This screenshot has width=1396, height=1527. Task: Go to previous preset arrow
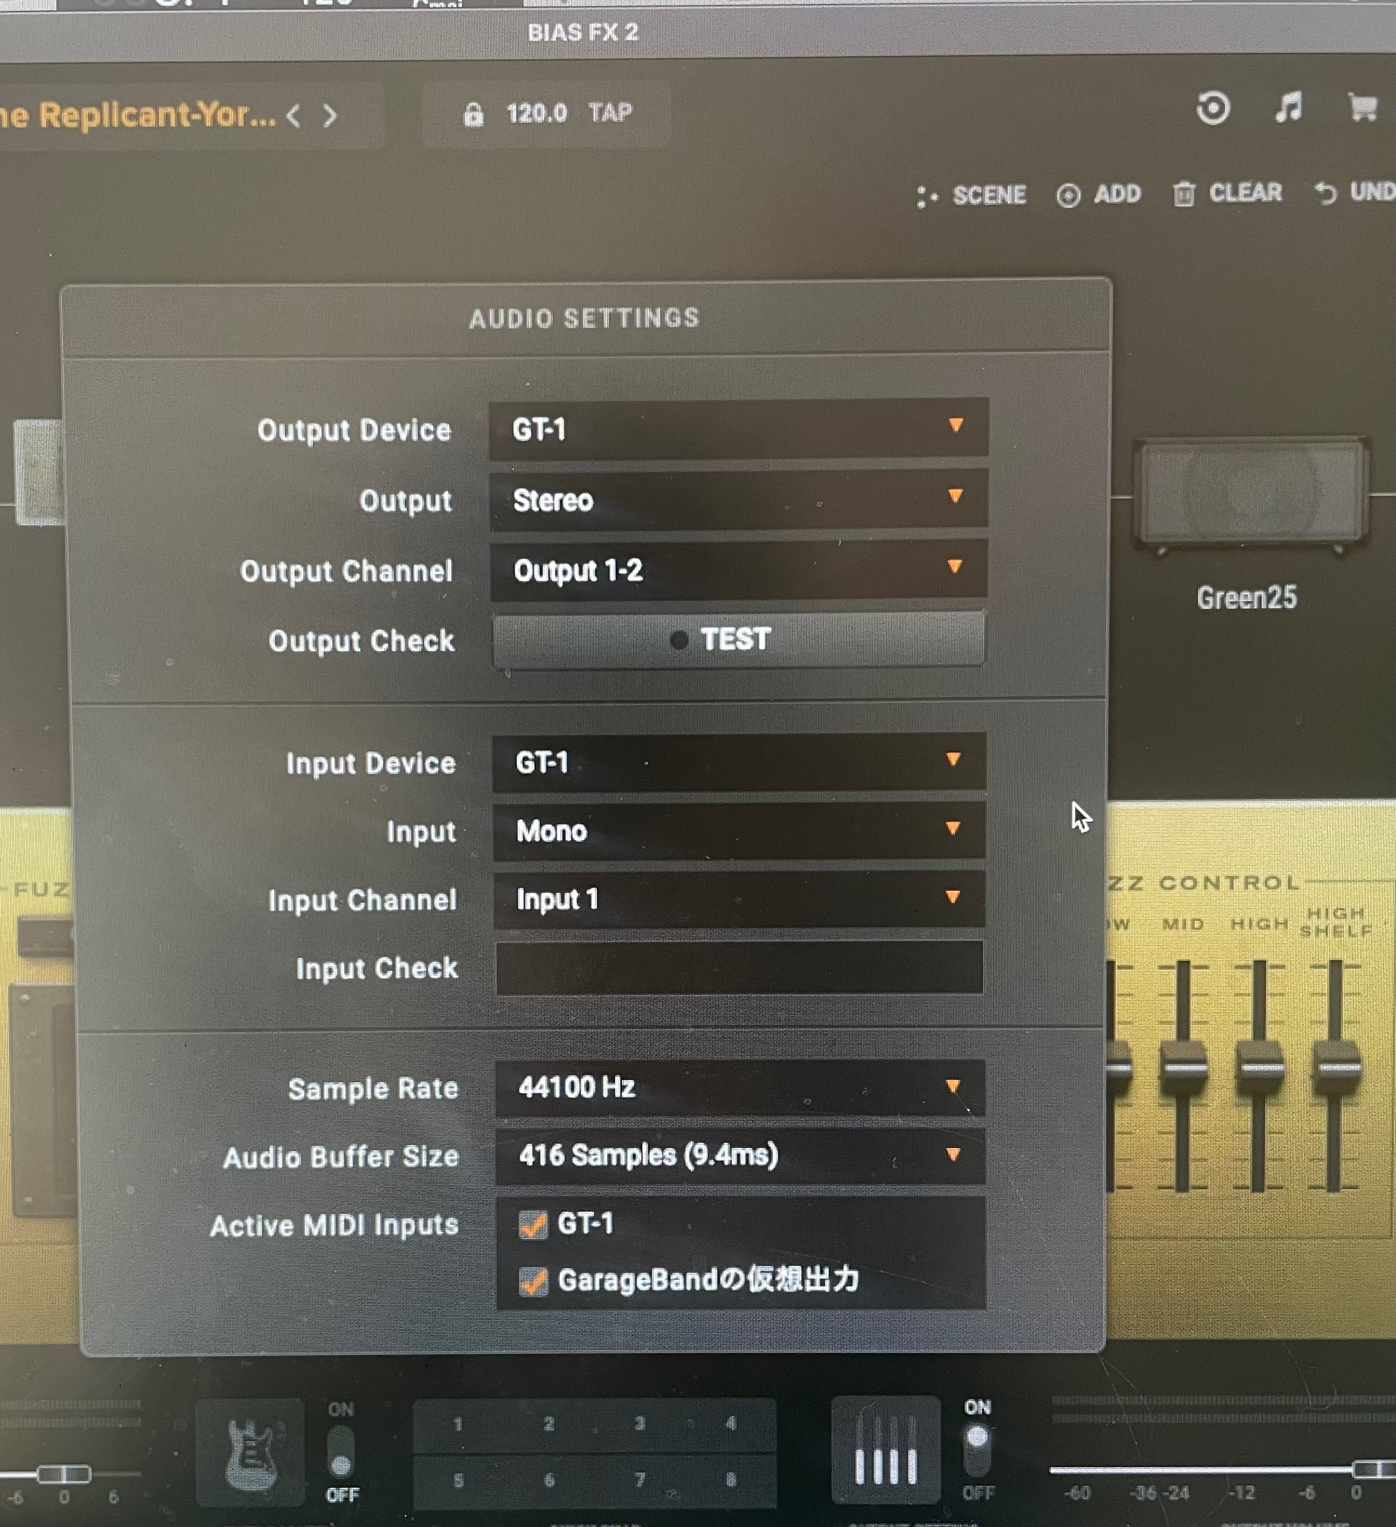click(295, 116)
